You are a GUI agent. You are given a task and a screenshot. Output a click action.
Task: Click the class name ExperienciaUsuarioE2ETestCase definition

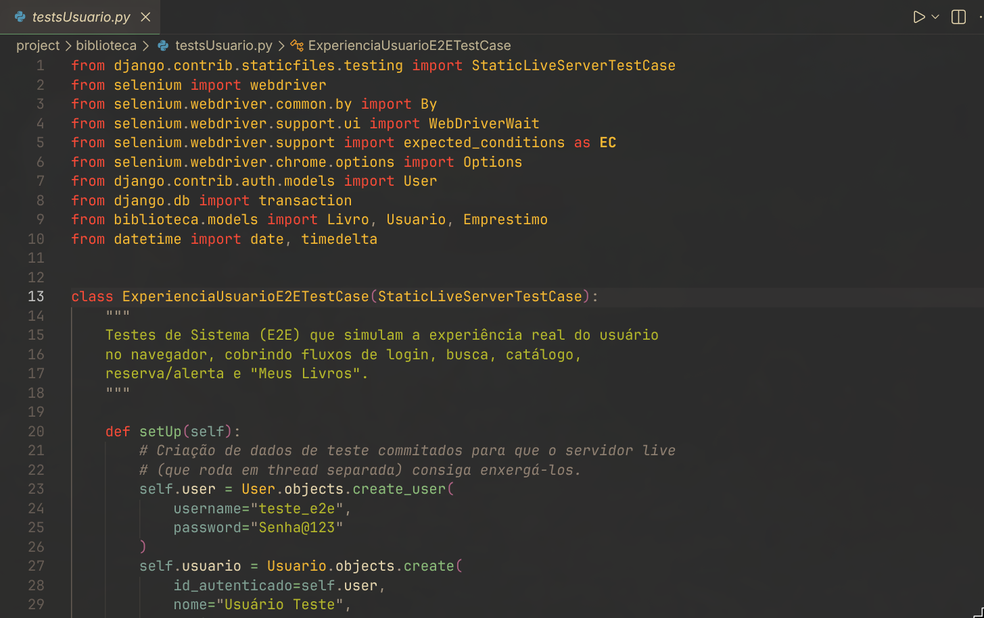coord(245,297)
